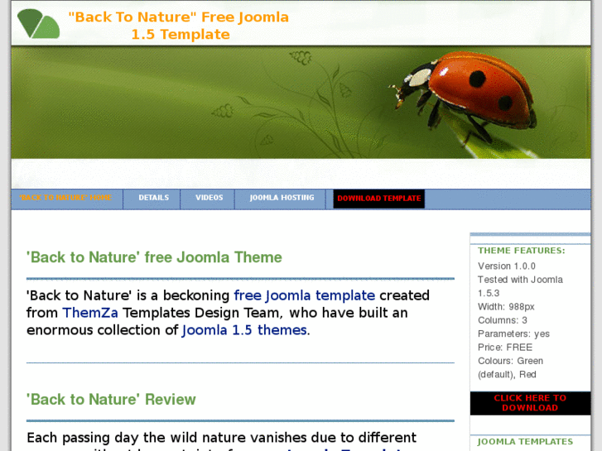Image resolution: width=602 pixels, height=451 pixels.
Task: Click the Joomla Templates sidebar heading
Action: coord(525,441)
